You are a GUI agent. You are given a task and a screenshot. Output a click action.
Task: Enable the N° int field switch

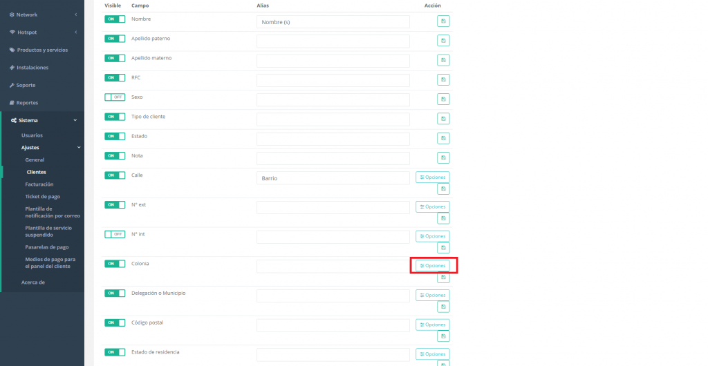click(x=115, y=234)
